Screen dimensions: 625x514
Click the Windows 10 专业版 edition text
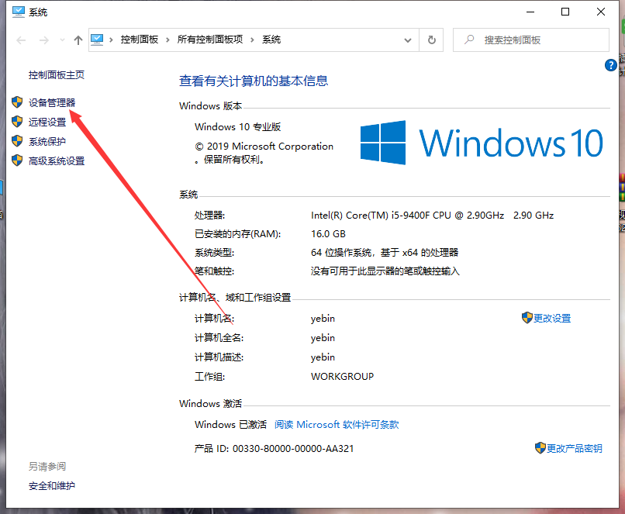pyautogui.click(x=237, y=126)
